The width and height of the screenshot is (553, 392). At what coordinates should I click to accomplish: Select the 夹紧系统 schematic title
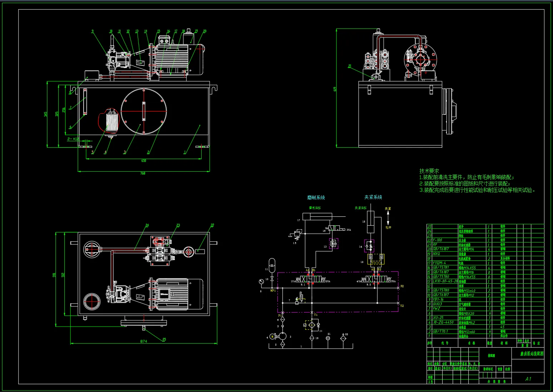[x=373, y=197]
